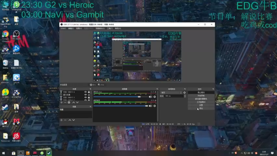Open Resources folder on desktop
Image resolution: width=277 pixels, height=156 pixels.
coord(5,137)
